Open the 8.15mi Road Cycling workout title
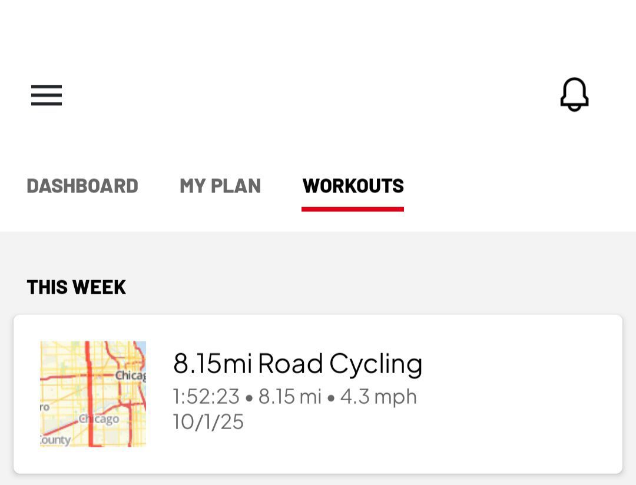The image size is (636, 485). [x=297, y=363]
